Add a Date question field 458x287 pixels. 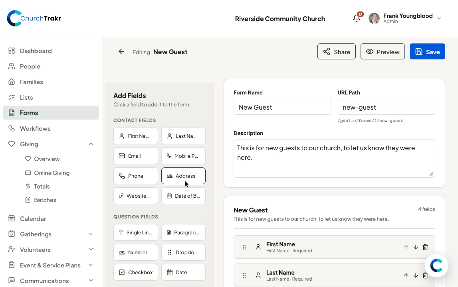(x=183, y=272)
